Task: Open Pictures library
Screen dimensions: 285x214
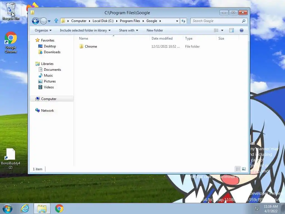Action: (x=50, y=81)
